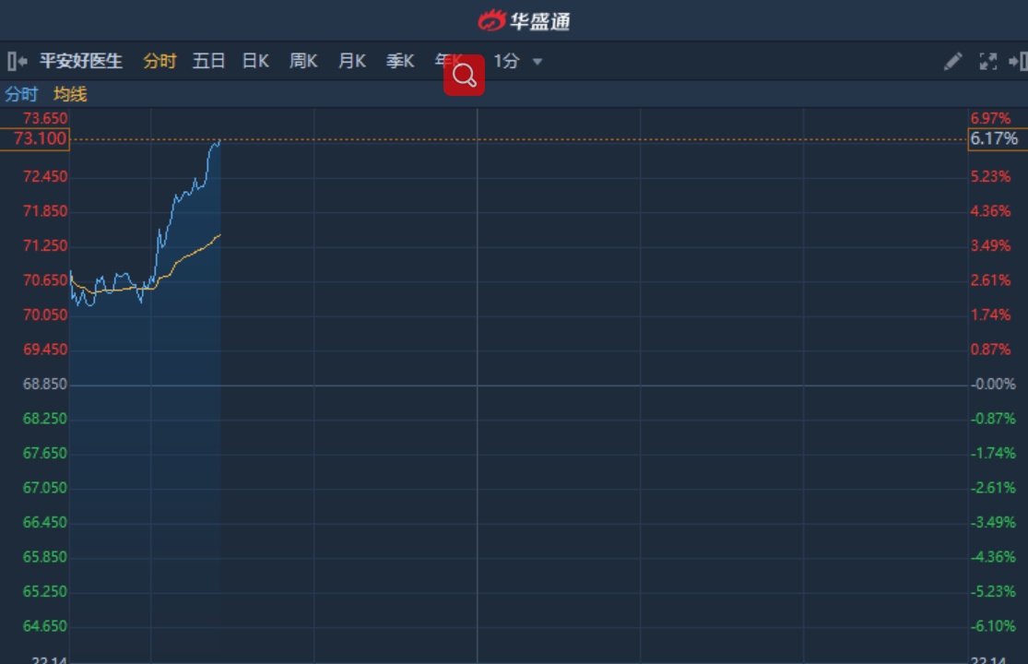Collapse the left panel arrow icon
The image size is (1028, 664).
click(x=17, y=62)
